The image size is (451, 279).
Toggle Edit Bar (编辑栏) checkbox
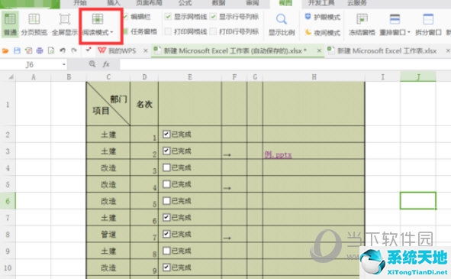(125, 17)
